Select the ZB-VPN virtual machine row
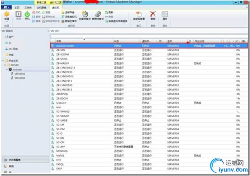The width and height of the screenshot is (250, 176). (x=149, y=50)
